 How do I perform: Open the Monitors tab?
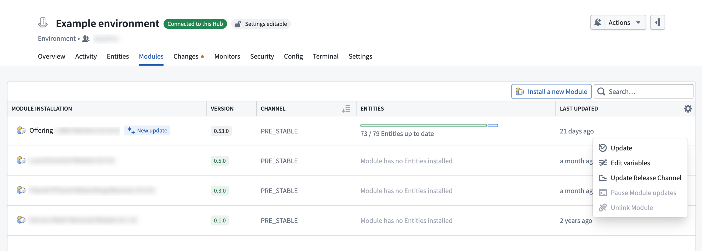[x=227, y=56]
